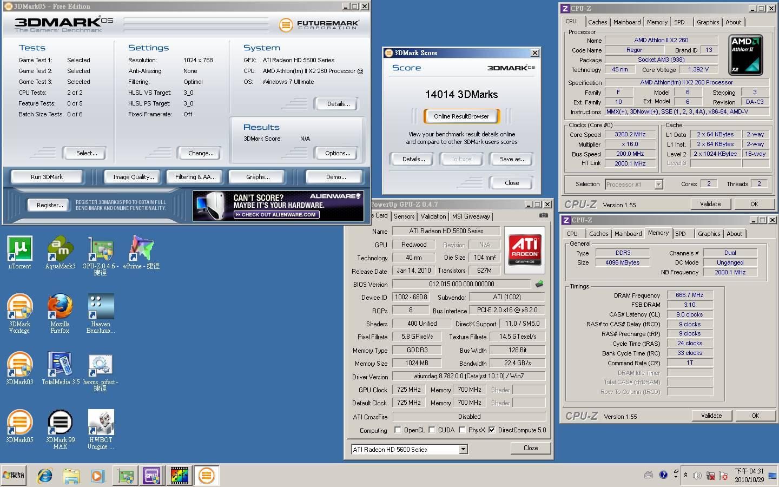Open the µTorrent desktop shortcut
Viewport: 779px width, 487px height.
coord(19,252)
